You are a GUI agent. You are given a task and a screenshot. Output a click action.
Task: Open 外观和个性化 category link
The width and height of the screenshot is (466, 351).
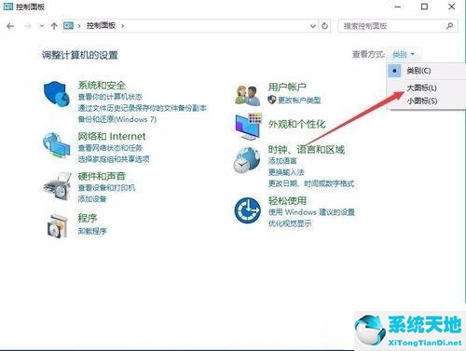(297, 125)
